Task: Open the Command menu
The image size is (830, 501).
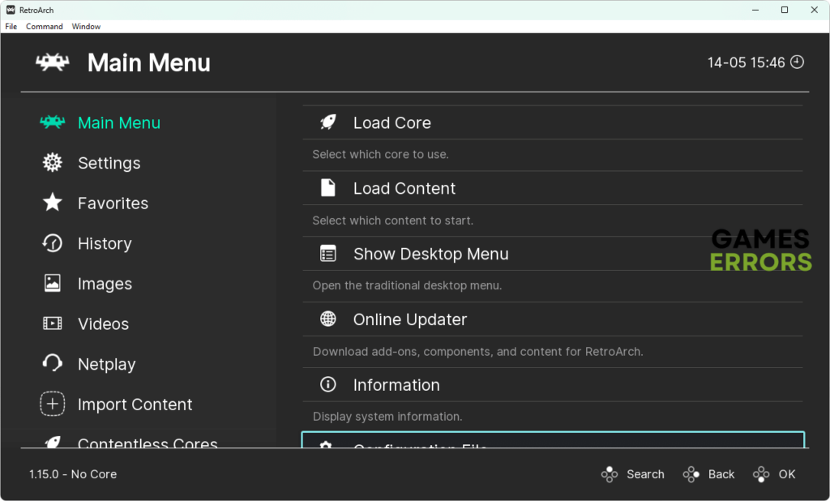Action: click(44, 27)
